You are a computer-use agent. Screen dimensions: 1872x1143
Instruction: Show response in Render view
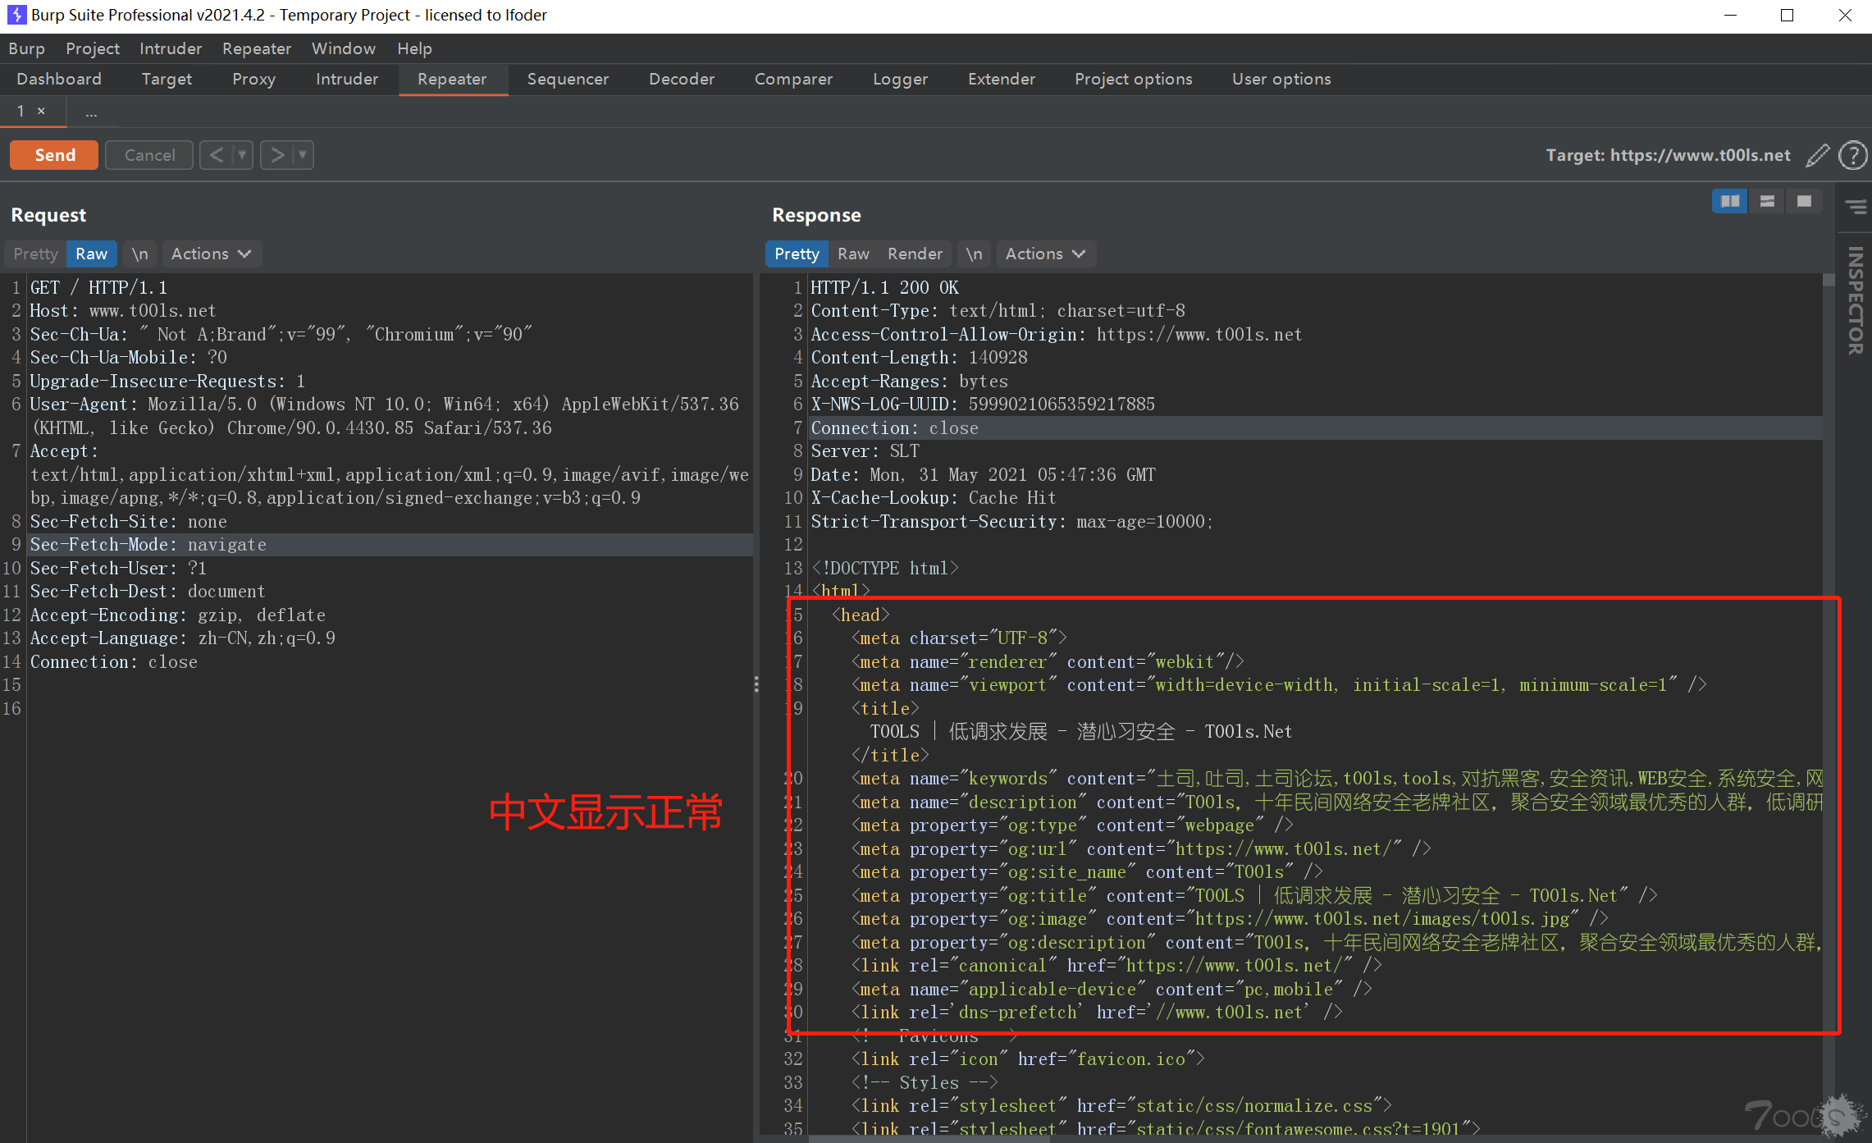click(915, 254)
